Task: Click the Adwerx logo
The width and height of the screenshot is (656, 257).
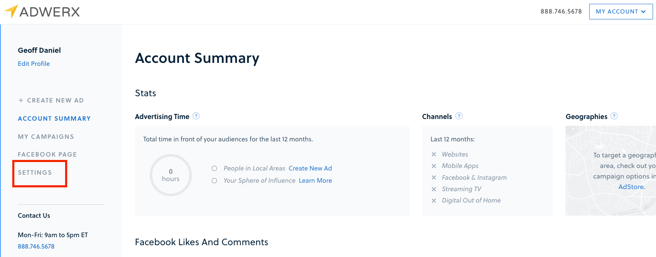Action: click(42, 12)
